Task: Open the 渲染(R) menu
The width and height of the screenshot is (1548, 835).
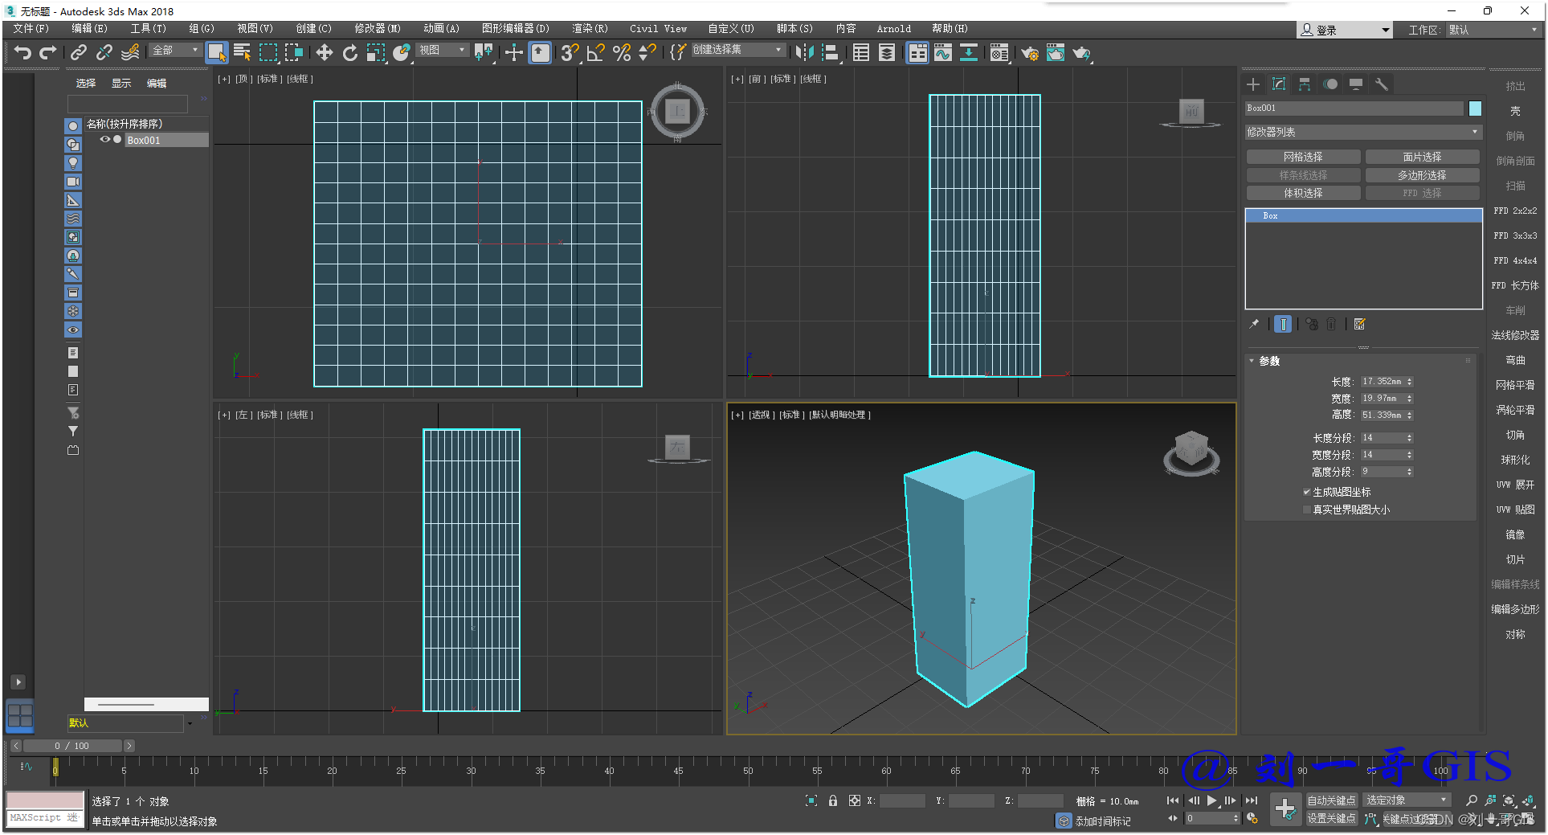Action: click(589, 29)
